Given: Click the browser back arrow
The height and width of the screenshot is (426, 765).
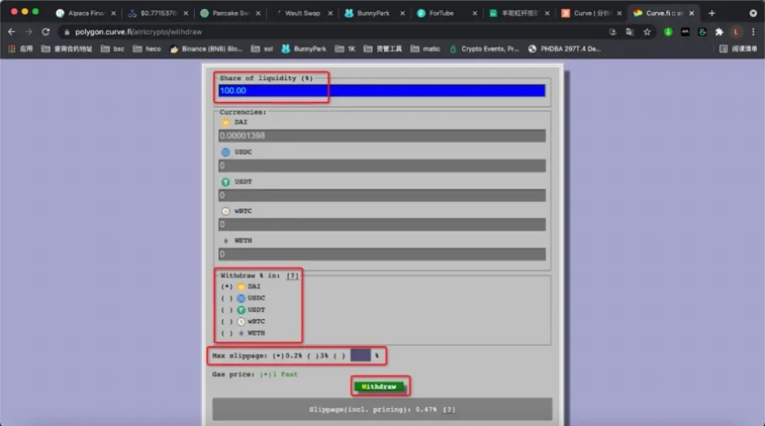Looking at the screenshot, I should [x=12, y=32].
